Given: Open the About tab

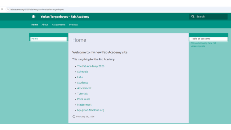Looking at the screenshot, I should coord(45,25).
